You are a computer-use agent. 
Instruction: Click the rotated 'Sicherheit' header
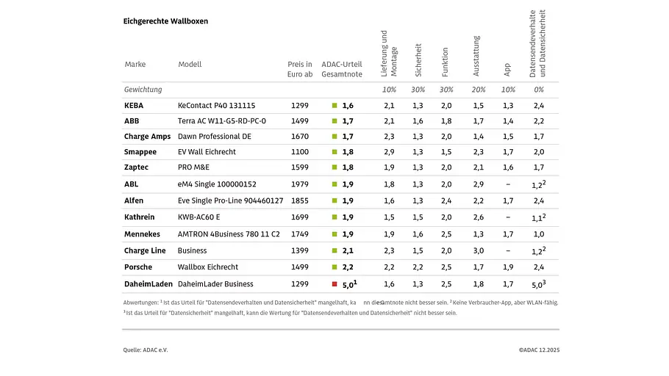coord(418,60)
